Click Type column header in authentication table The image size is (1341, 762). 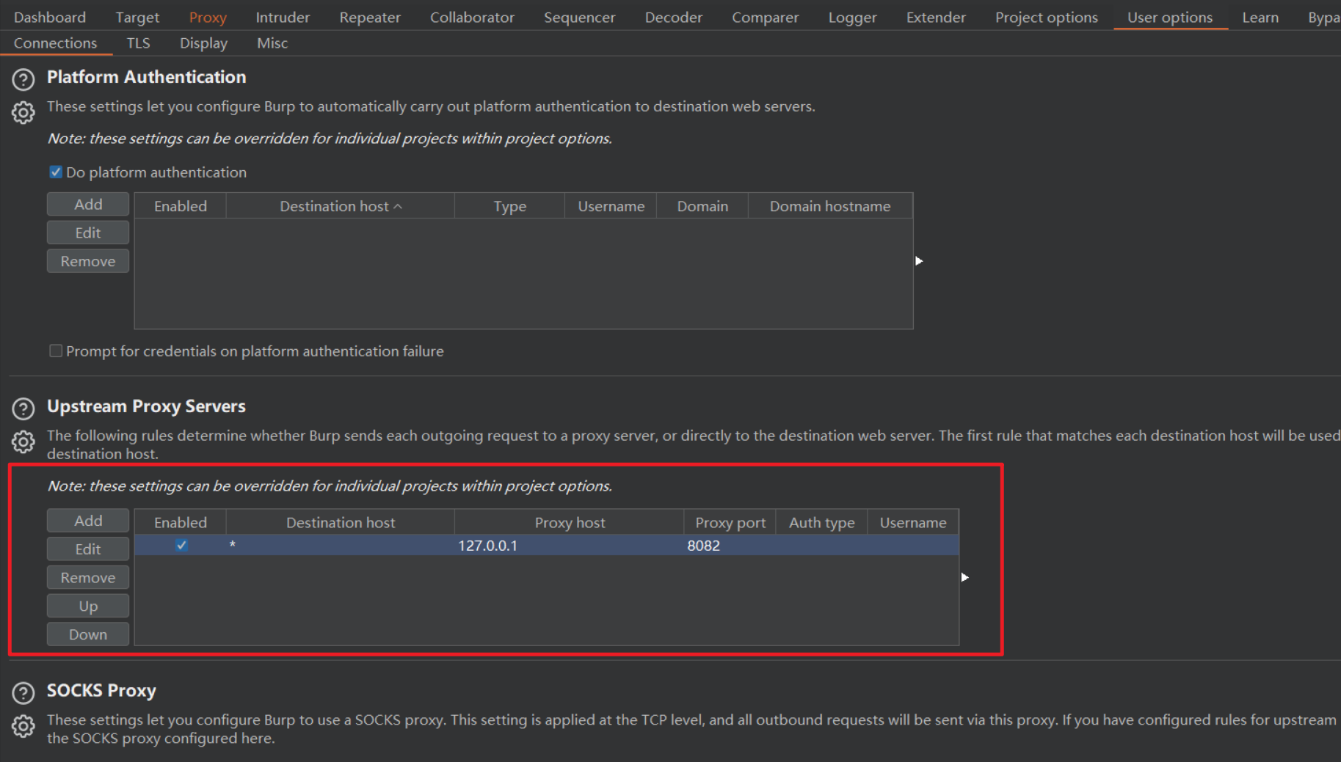(510, 206)
